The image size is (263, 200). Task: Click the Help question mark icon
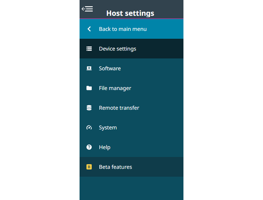(x=89, y=147)
